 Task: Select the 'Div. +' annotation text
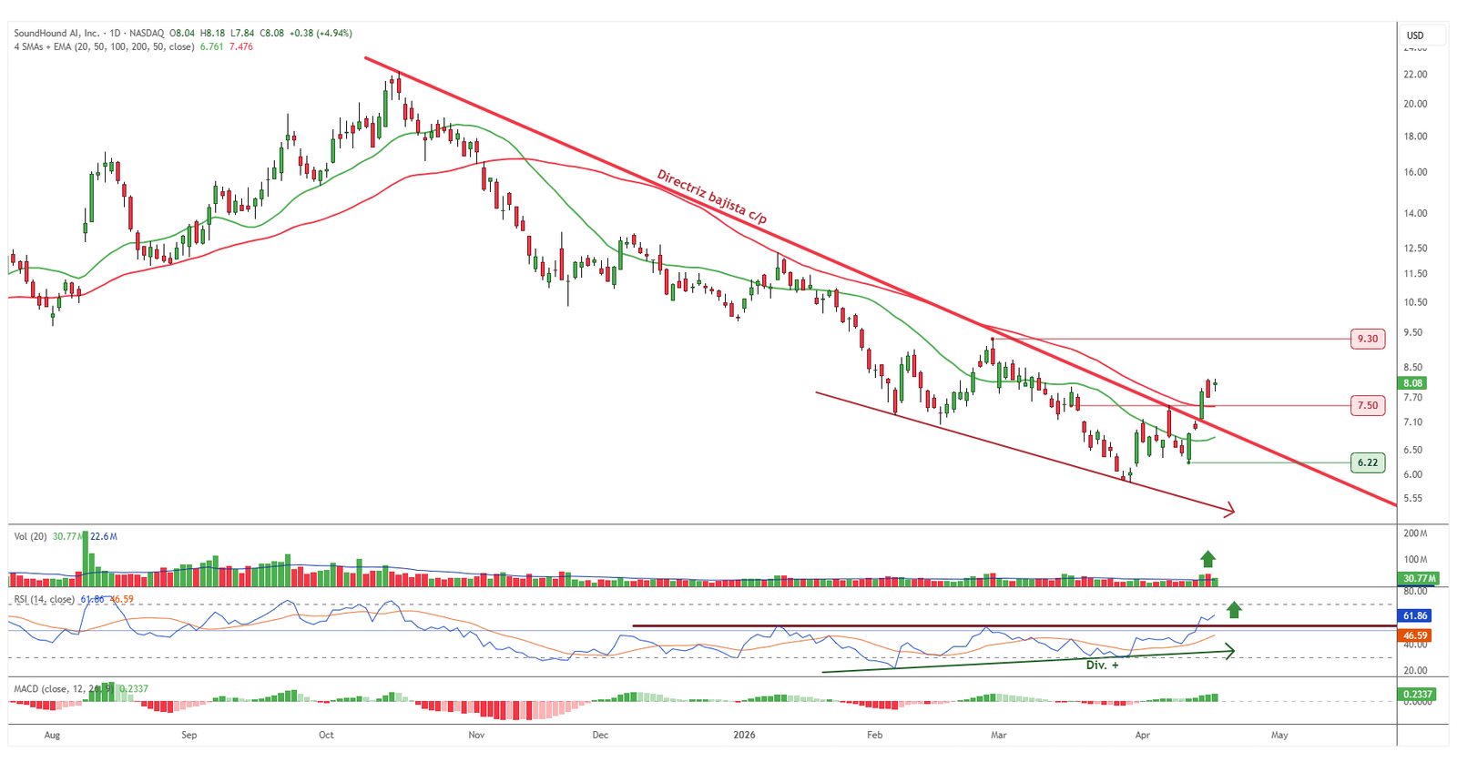(x=1102, y=665)
